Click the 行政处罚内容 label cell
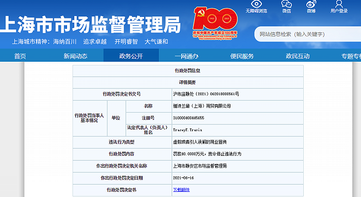The image size is (361, 197). click(x=122, y=154)
